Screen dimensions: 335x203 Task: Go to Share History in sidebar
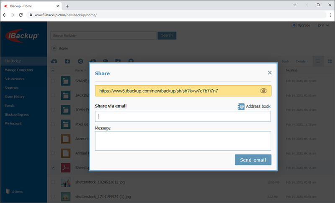click(x=15, y=97)
